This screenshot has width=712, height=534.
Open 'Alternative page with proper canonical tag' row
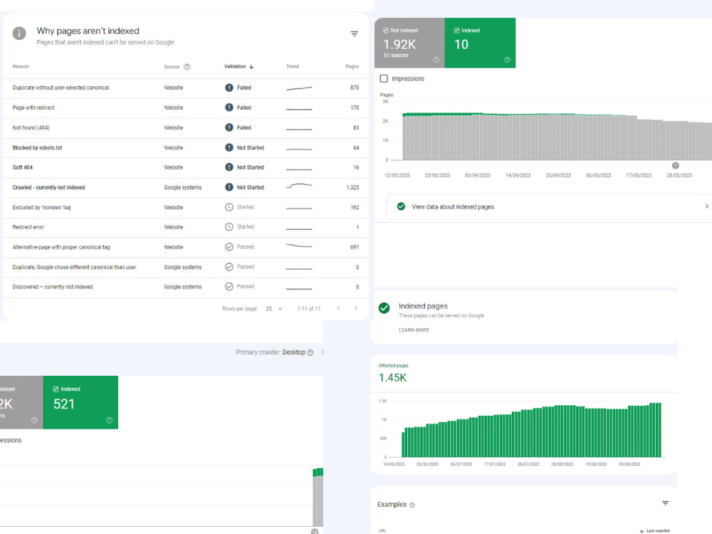click(x=185, y=246)
